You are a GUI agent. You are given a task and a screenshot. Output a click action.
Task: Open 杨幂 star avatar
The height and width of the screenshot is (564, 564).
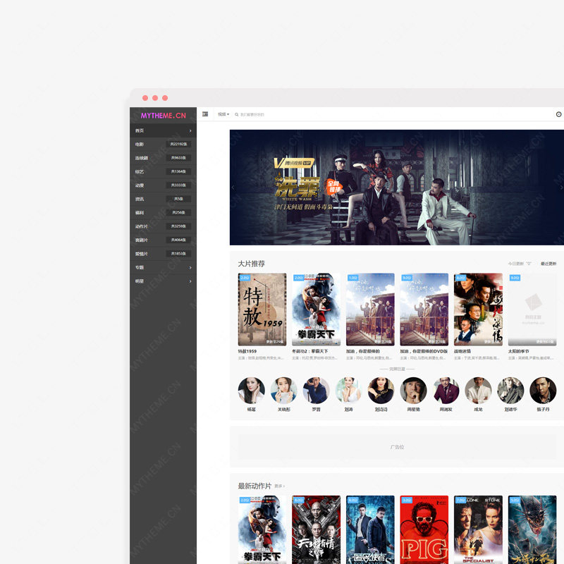coord(252,391)
